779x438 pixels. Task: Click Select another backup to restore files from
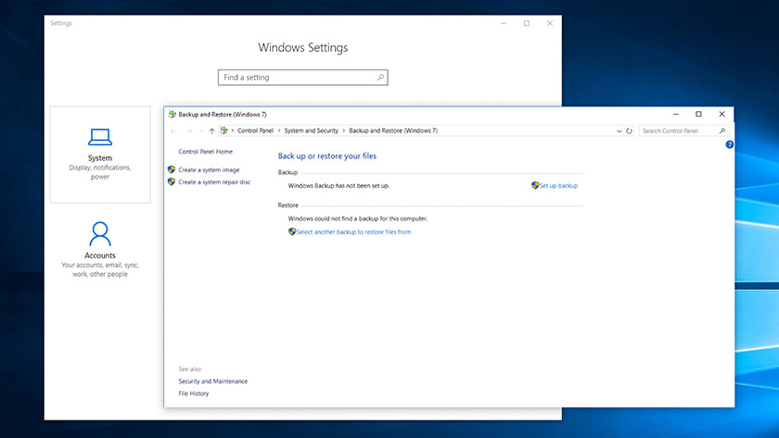(x=353, y=232)
